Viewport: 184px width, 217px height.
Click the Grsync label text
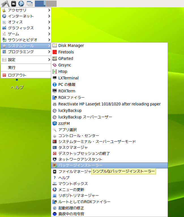point(65,65)
